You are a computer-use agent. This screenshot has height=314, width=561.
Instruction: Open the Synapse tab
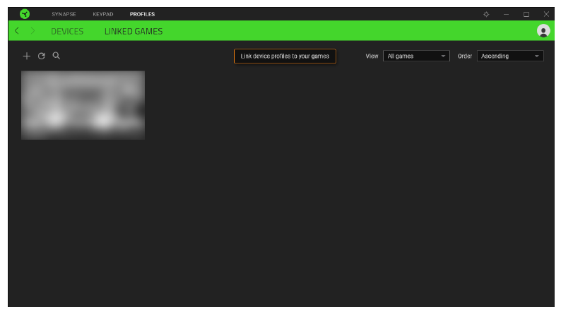(64, 14)
